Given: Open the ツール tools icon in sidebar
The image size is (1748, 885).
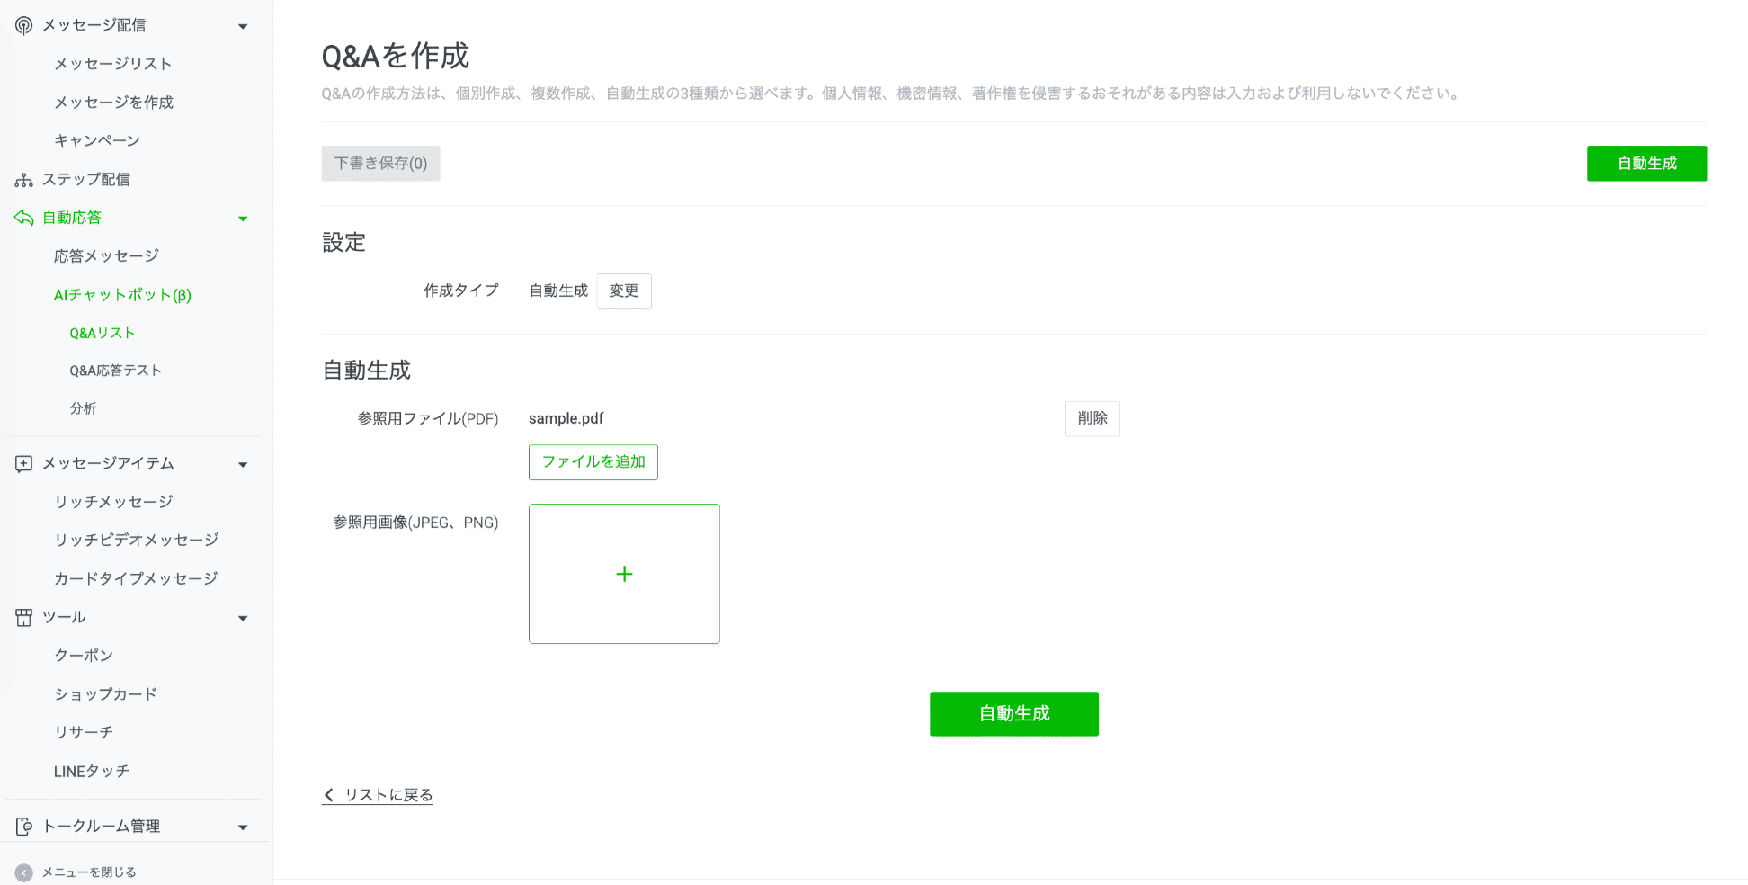Looking at the screenshot, I should point(22,617).
